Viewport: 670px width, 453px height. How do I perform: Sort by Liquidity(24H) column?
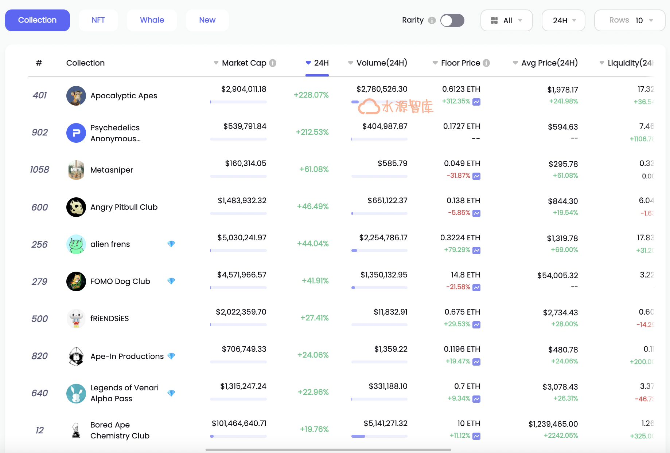click(627, 63)
